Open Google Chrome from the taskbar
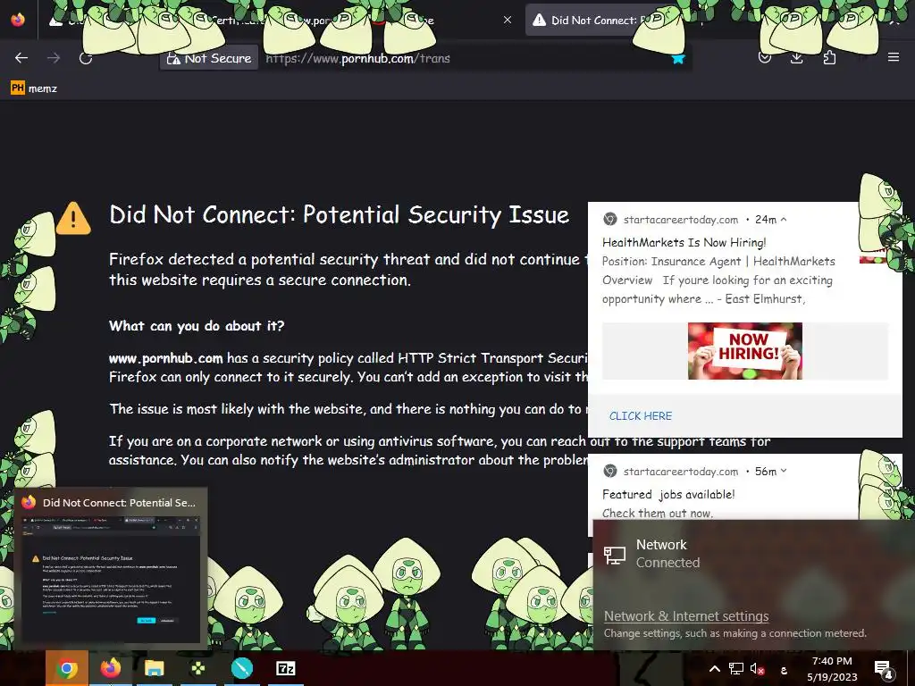This screenshot has height=686, width=915. click(66, 668)
